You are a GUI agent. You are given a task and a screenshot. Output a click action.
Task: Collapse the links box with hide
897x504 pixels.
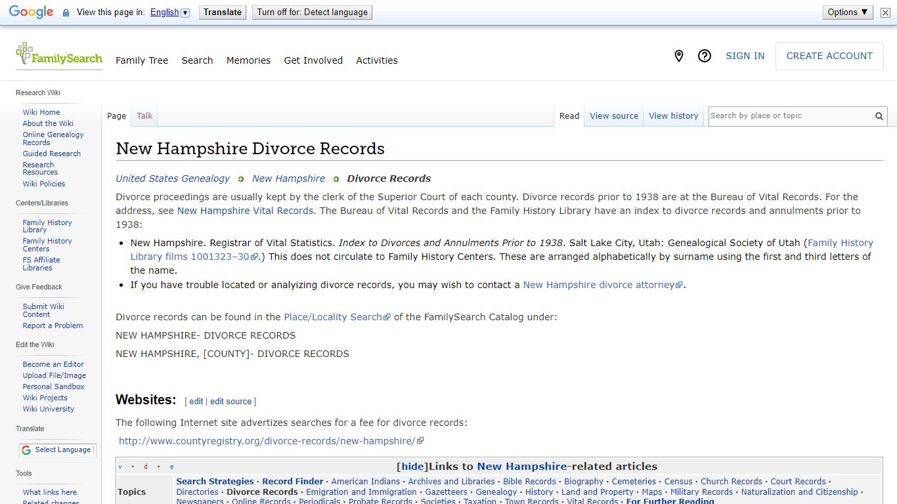point(413,467)
